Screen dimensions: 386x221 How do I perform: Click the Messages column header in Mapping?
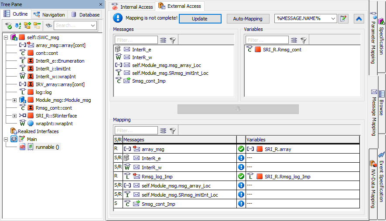180,140
